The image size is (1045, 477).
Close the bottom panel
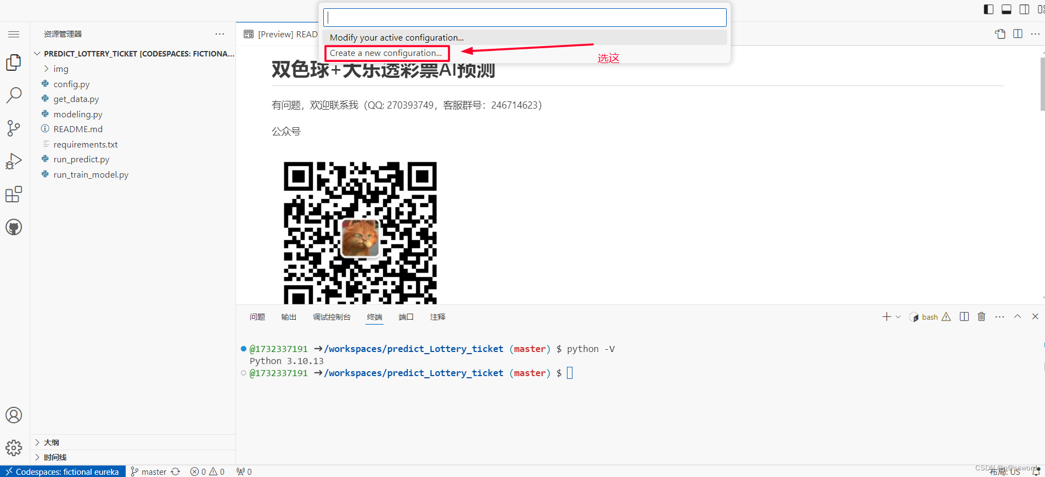tap(1035, 317)
